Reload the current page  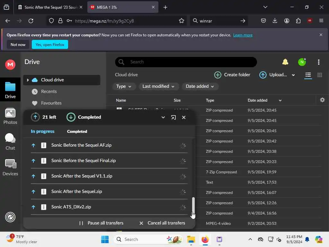[31, 21]
